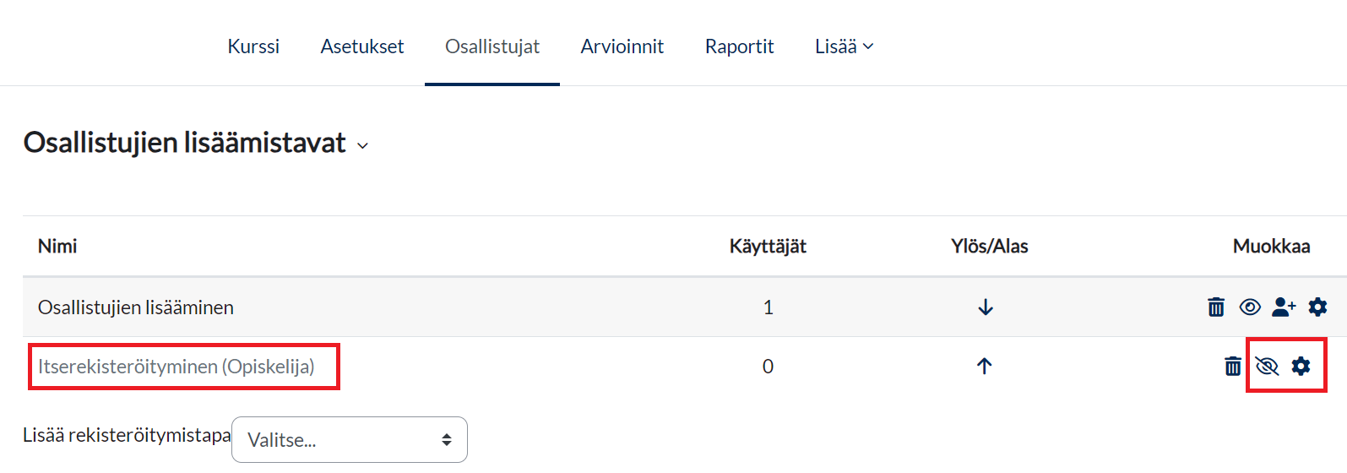Switch to the Kurssi tab
1347x473 pixels.
[253, 46]
